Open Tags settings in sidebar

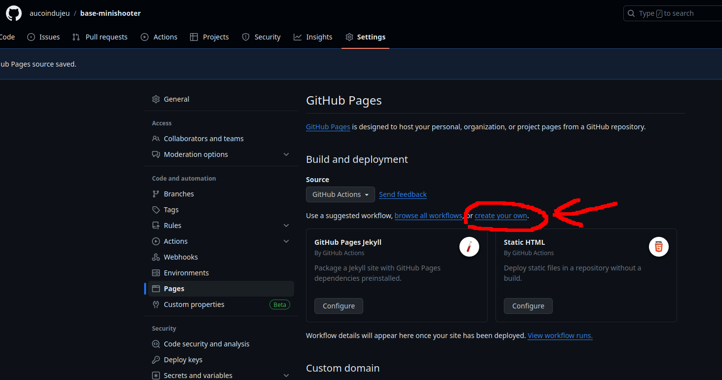(221, 210)
